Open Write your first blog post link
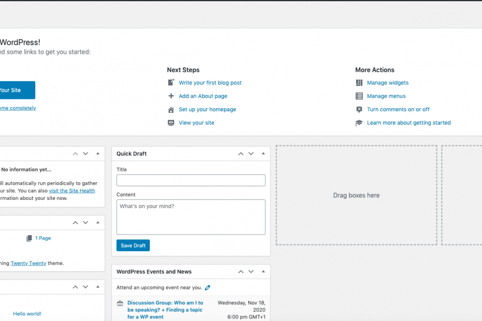 click(x=210, y=83)
